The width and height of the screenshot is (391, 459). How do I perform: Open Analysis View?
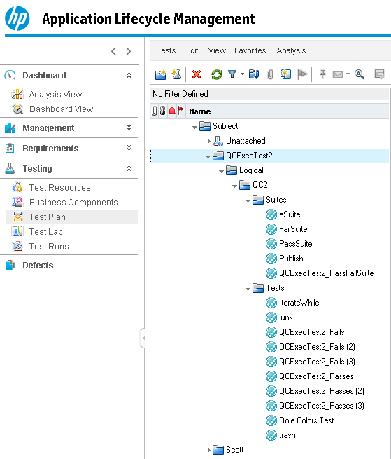(x=55, y=95)
